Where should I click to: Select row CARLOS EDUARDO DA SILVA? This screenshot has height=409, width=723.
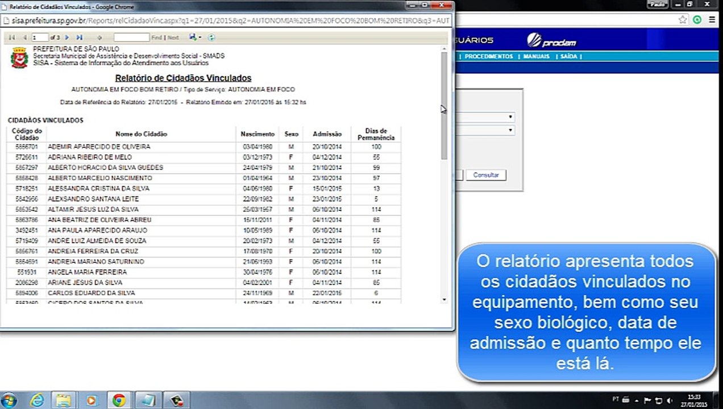point(204,293)
